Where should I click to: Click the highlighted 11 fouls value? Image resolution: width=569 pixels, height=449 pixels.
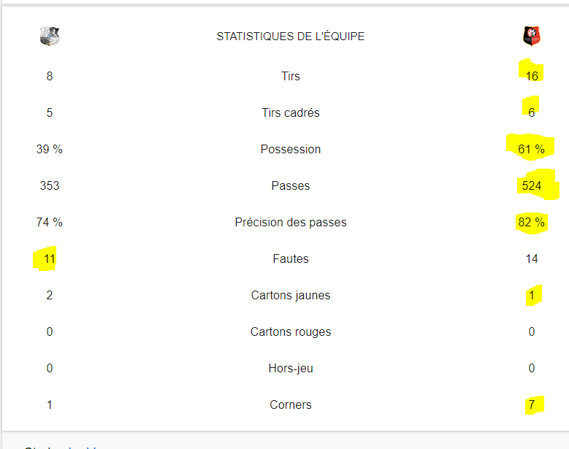click(50, 259)
